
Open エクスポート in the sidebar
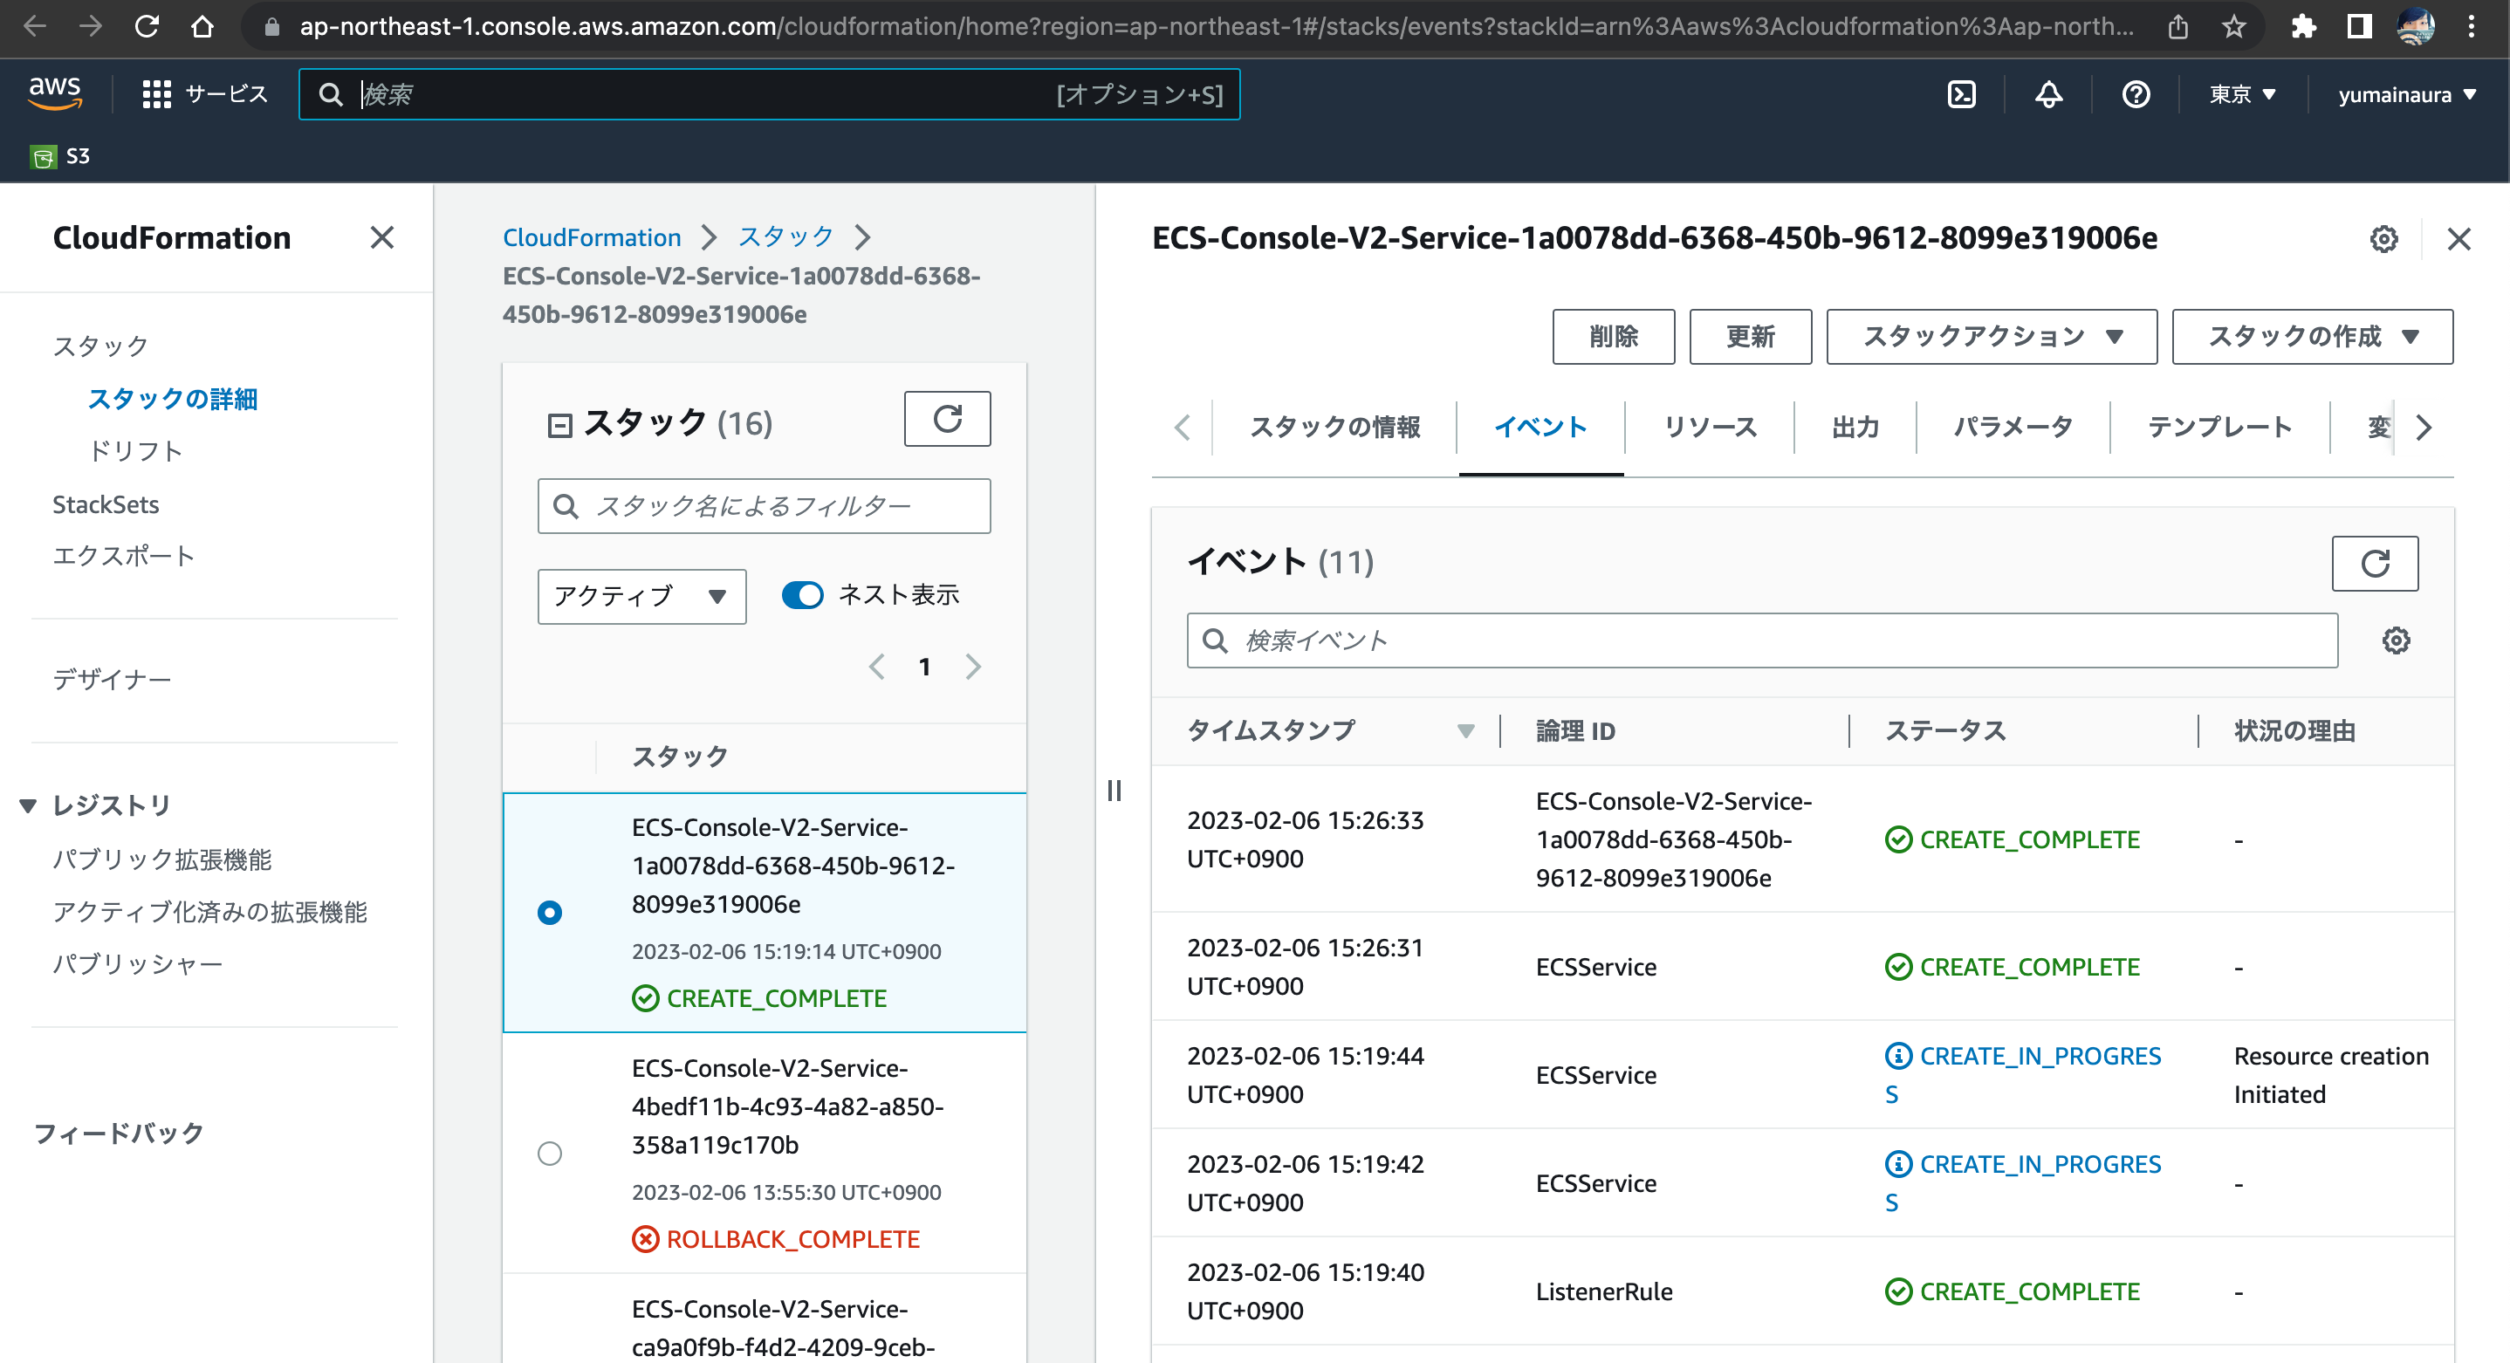[x=124, y=555]
